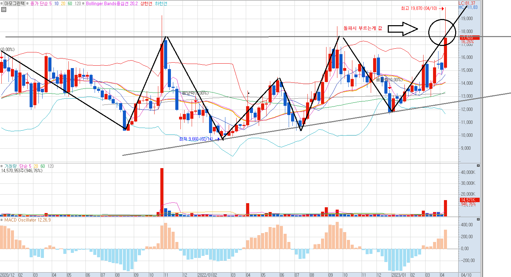Click the volume panel corner settings icon

click(478, 166)
